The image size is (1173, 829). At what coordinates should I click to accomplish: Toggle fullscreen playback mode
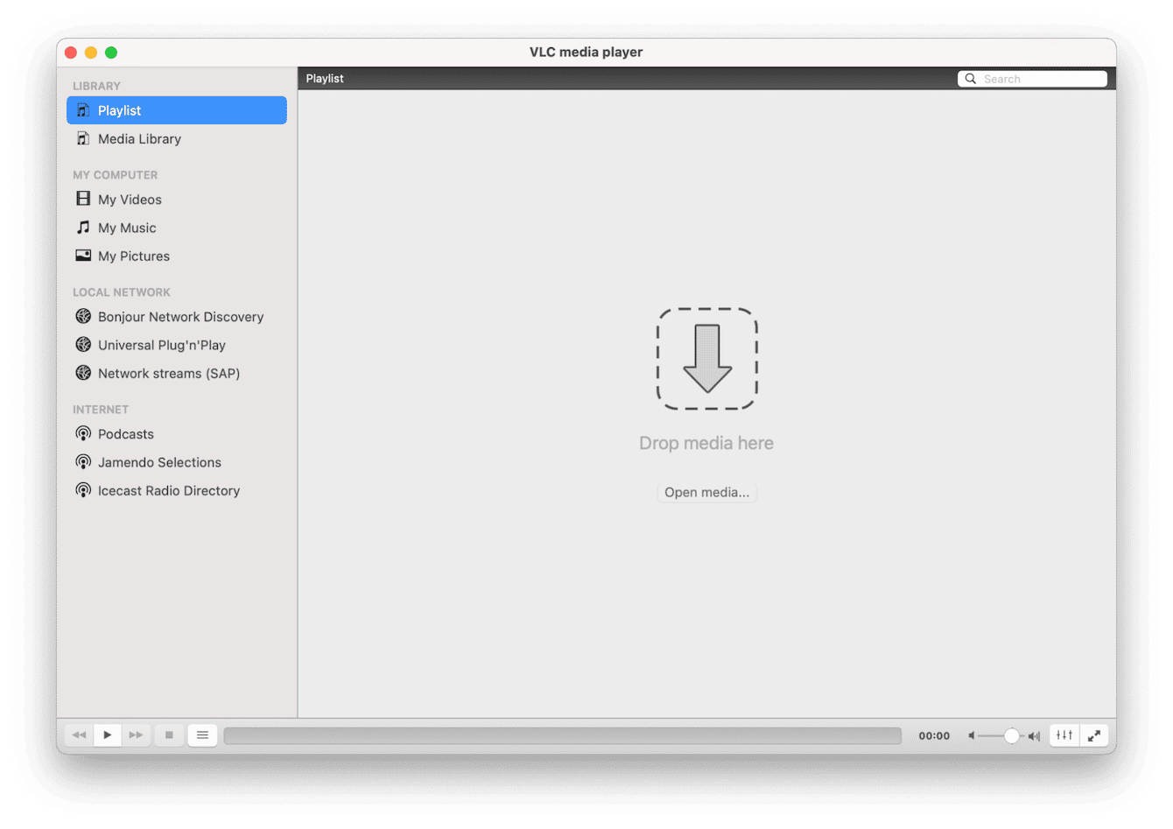[1094, 735]
